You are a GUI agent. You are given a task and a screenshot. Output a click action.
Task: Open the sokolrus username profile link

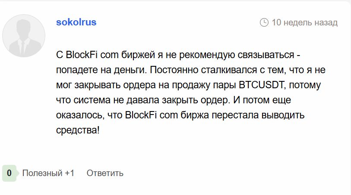tap(76, 22)
